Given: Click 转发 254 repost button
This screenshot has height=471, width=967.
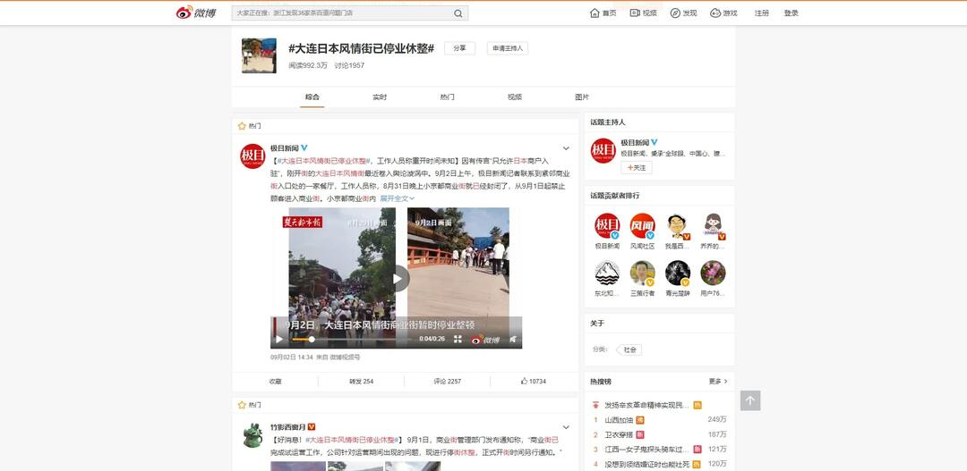Looking at the screenshot, I should click(362, 381).
